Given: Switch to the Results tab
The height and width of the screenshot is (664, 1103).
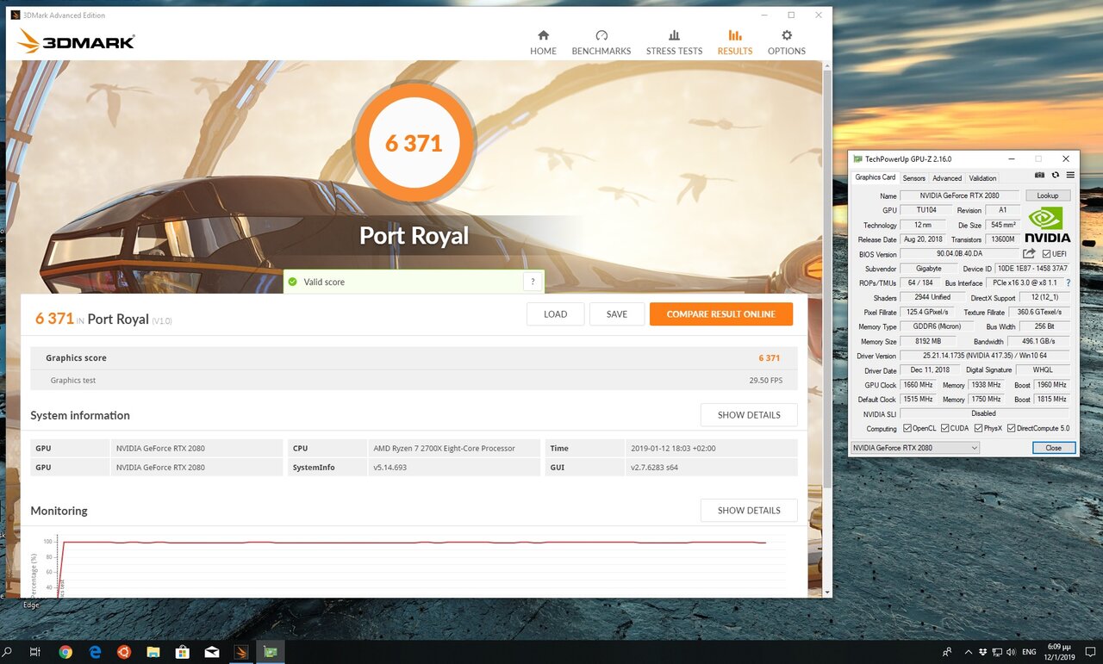Looking at the screenshot, I should coord(735,42).
